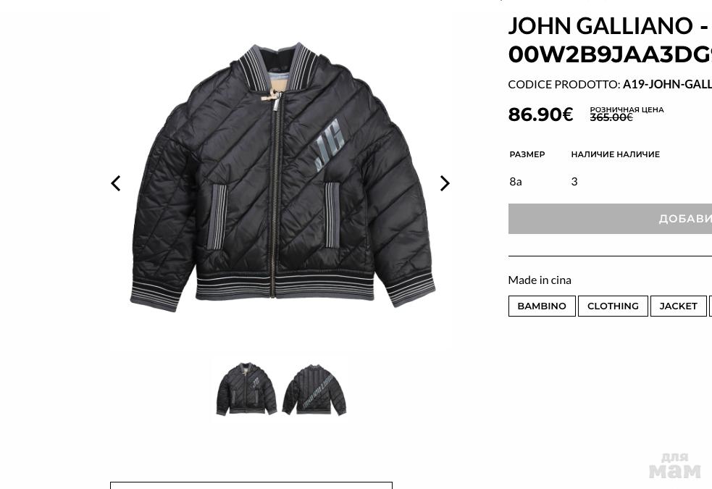712x489 pixels.
Task: Click the 86.90€ sale price
Action: pyautogui.click(x=540, y=114)
